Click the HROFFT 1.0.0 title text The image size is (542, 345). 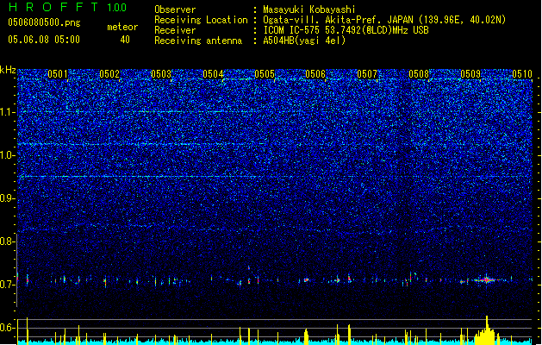click(x=67, y=7)
